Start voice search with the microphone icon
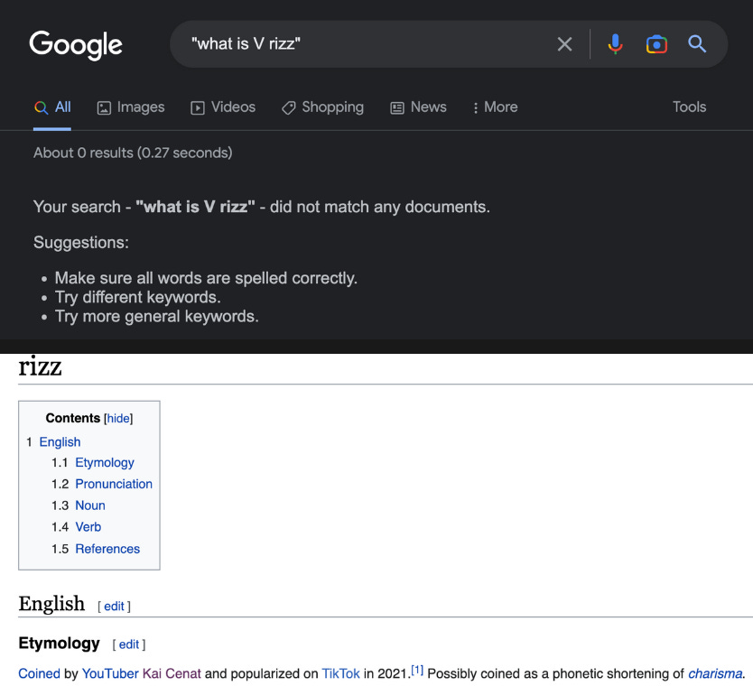This screenshot has width=753, height=686. (615, 44)
